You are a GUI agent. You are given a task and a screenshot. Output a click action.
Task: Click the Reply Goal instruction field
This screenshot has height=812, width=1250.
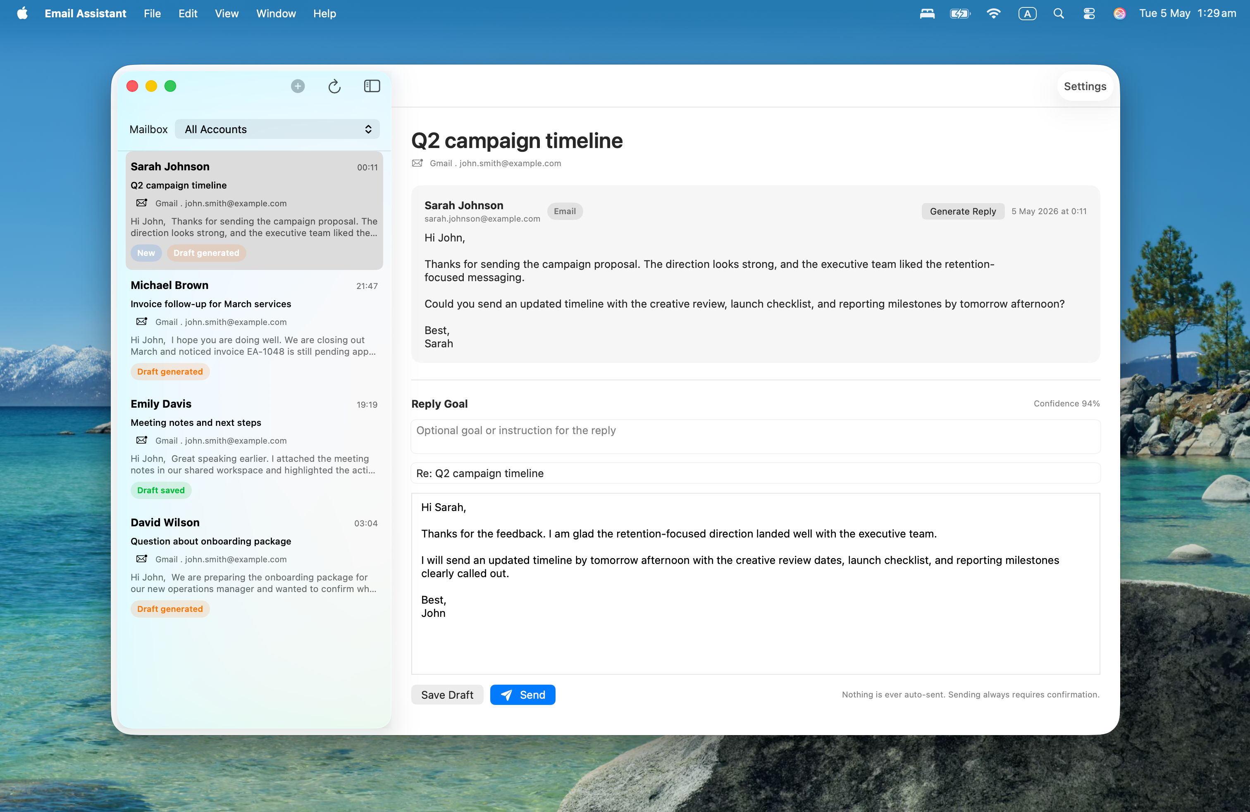pos(755,436)
